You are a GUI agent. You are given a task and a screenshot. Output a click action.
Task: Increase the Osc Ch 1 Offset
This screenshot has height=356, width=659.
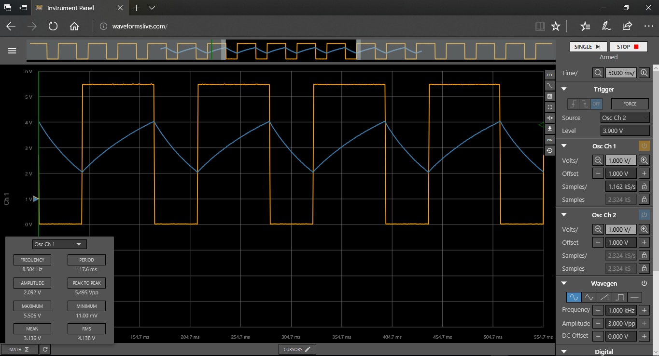click(644, 173)
